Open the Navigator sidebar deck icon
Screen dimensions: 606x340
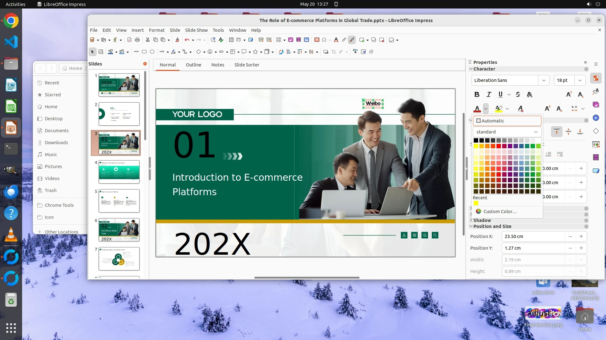596,118
